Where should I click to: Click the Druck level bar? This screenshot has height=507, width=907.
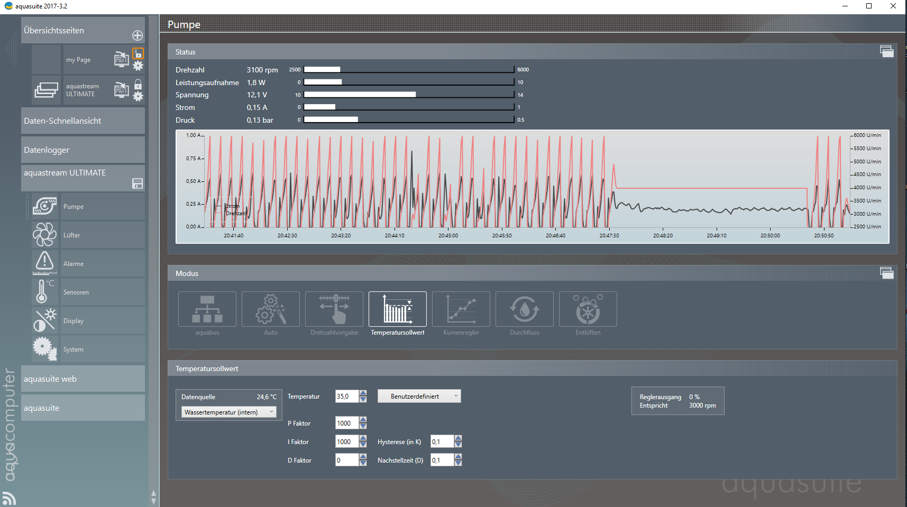409,119
